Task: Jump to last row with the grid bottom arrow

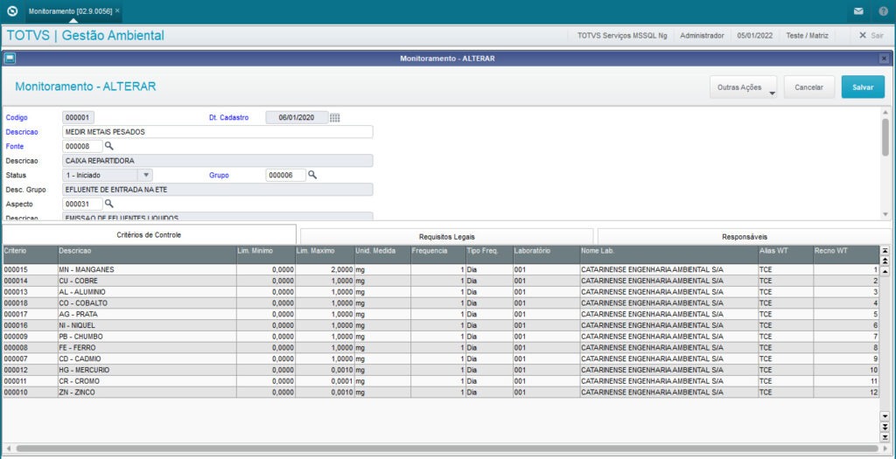Action: [x=885, y=437]
